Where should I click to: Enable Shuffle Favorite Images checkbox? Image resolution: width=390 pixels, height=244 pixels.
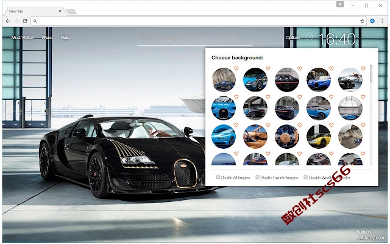pyautogui.click(x=257, y=177)
